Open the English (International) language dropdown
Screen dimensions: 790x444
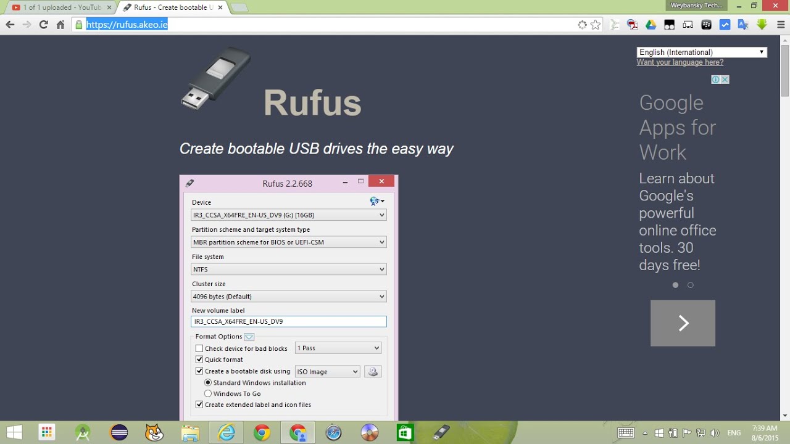(x=702, y=52)
